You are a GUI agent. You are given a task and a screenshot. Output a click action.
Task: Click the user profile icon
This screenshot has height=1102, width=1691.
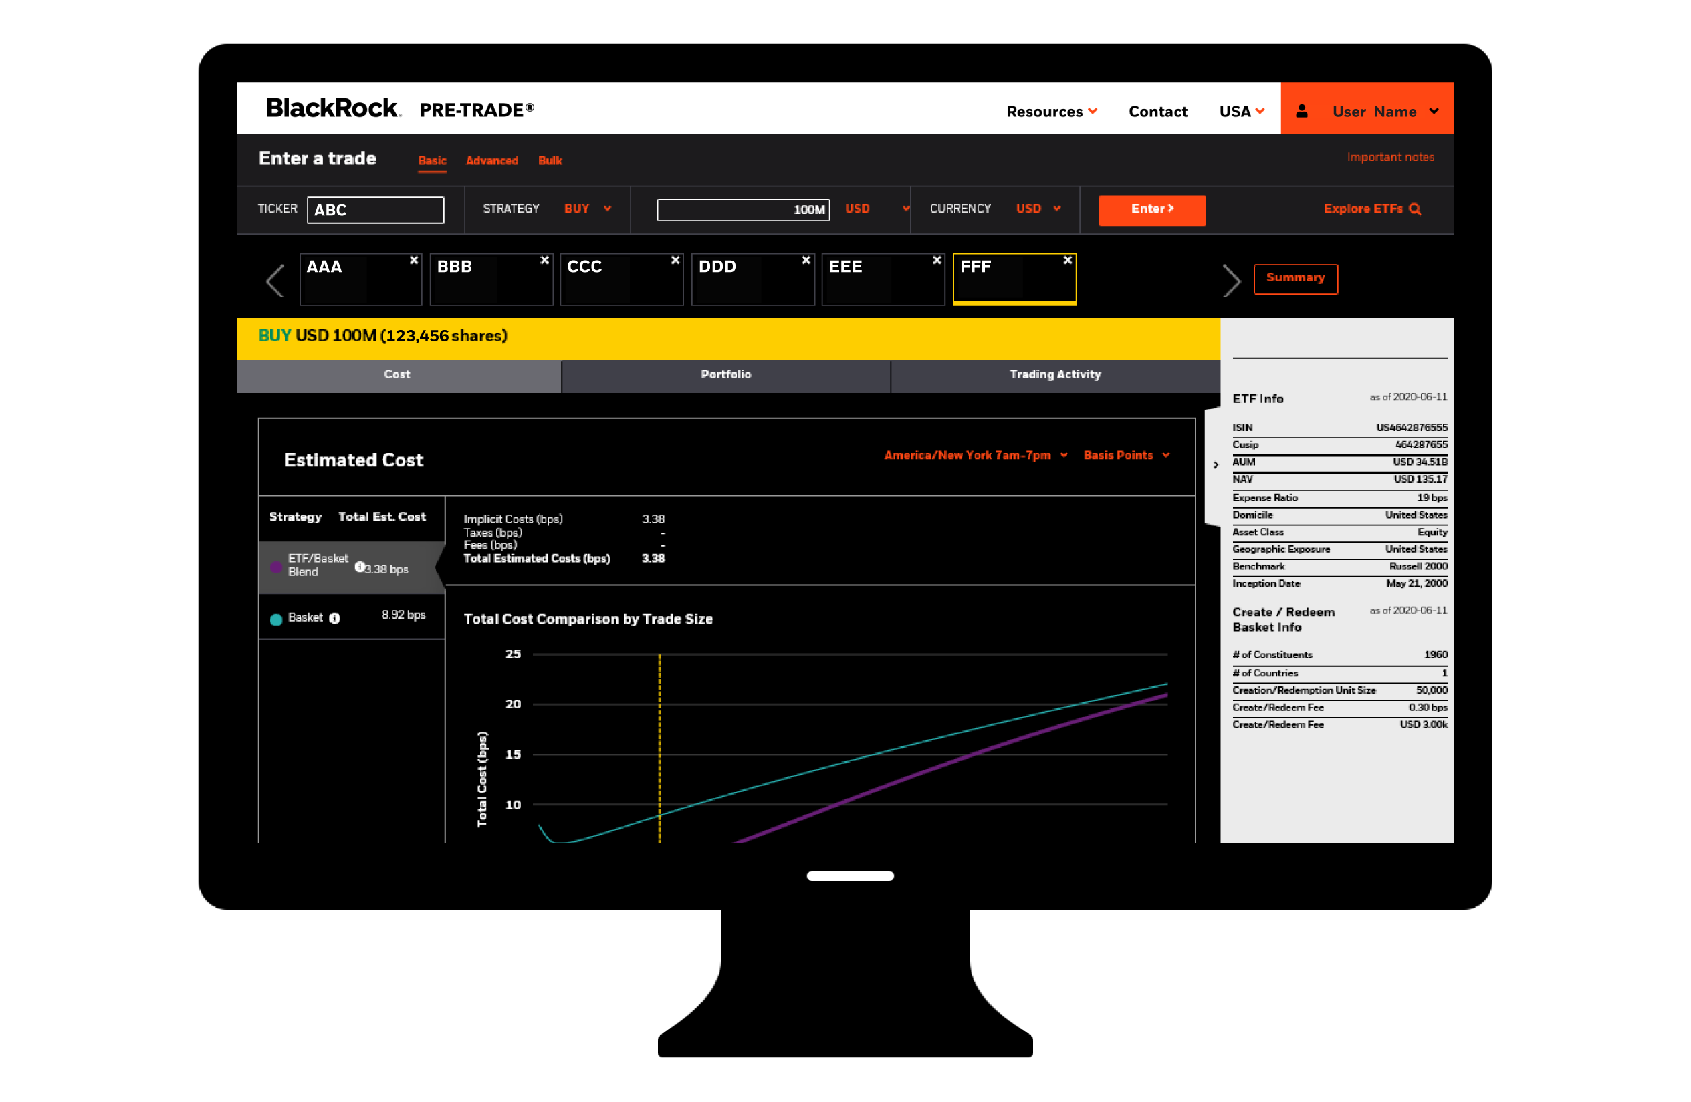point(1301,111)
